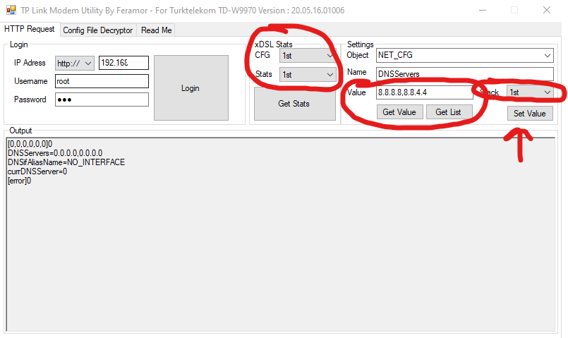Expand the xDSL CFG dropdown

coord(308,56)
